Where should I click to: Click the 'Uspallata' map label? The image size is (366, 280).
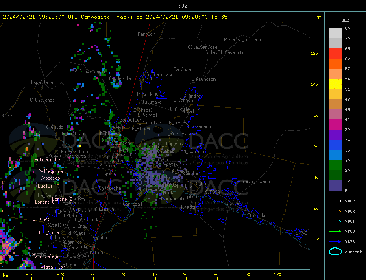click(42, 82)
